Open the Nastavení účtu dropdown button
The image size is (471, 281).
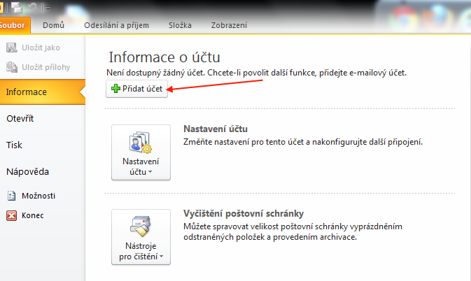click(141, 152)
